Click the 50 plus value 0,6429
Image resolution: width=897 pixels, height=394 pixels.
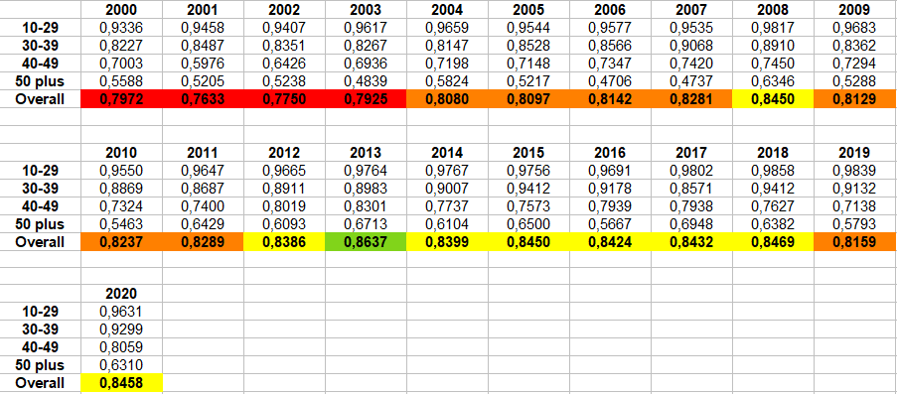203,224
